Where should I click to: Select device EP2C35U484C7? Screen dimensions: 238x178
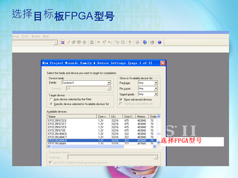[x=57, y=137]
